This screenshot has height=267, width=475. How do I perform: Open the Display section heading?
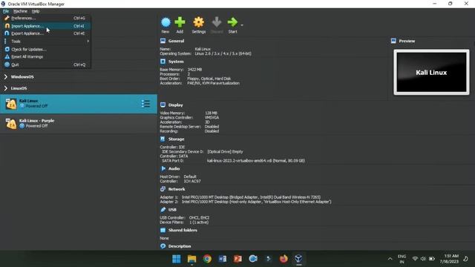pyautogui.click(x=176, y=105)
